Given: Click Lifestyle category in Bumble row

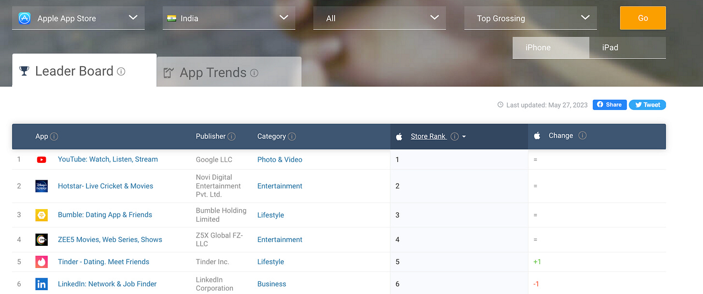Looking at the screenshot, I should 270,215.
